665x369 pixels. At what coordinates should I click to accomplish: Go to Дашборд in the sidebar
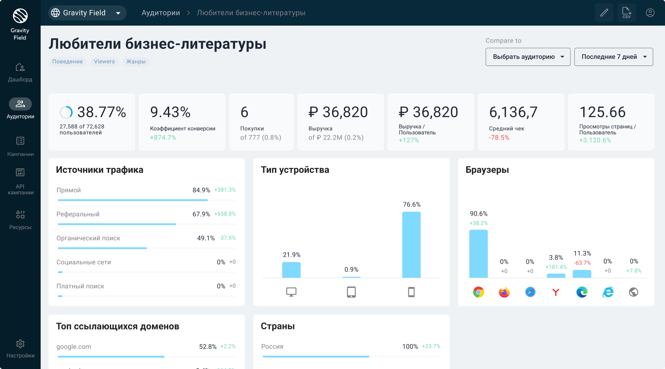coord(20,72)
